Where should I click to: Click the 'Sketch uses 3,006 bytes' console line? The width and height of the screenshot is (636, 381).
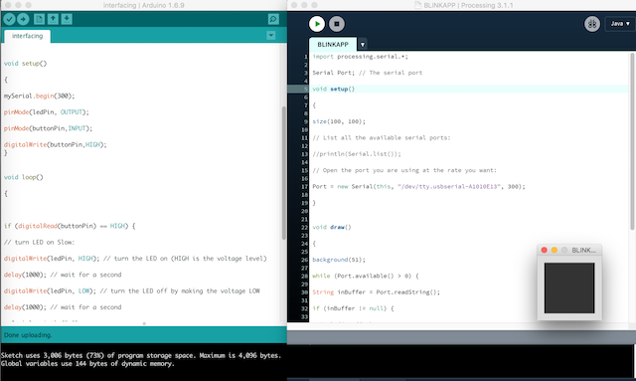[x=140, y=355]
